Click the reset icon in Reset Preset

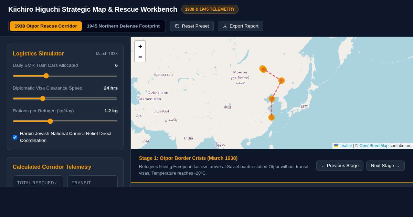click(177, 26)
